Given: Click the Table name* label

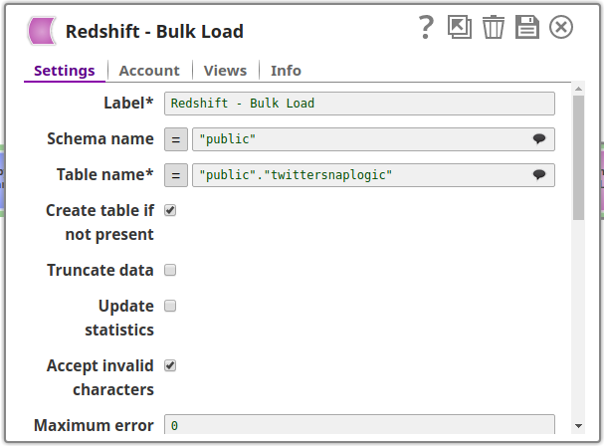Looking at the screenshot, I should [x=104, y=174].
